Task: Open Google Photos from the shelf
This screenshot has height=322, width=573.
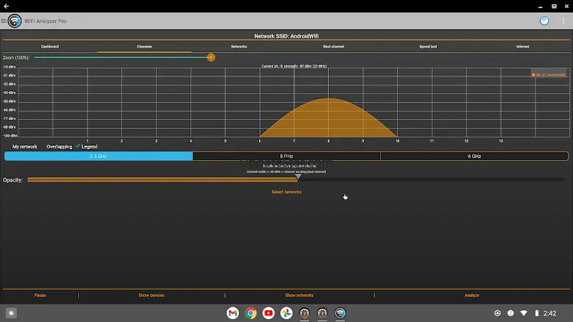Action: pos(286,313)
